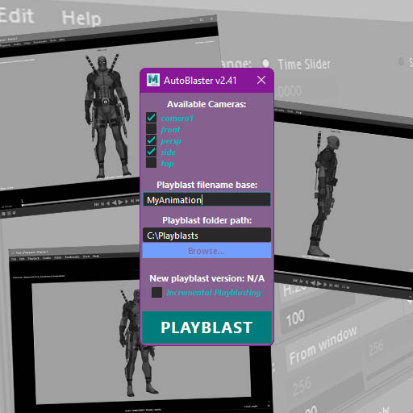Open the Browse... folder dialog

pyautogui.click(x=206, y=251)
